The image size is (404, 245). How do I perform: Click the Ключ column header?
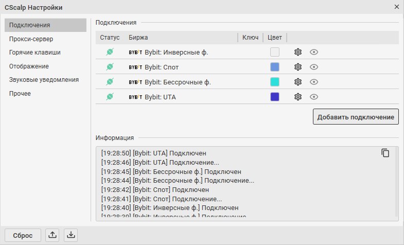(250, 38)
